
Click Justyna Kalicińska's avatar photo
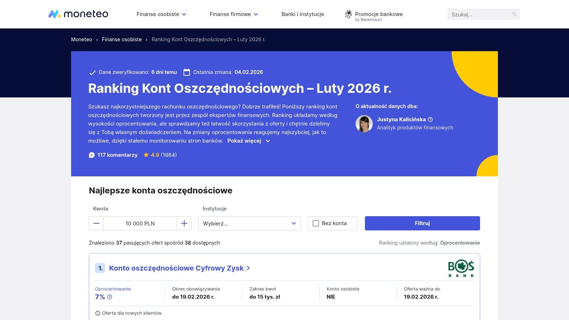click(x=364, y=124)
